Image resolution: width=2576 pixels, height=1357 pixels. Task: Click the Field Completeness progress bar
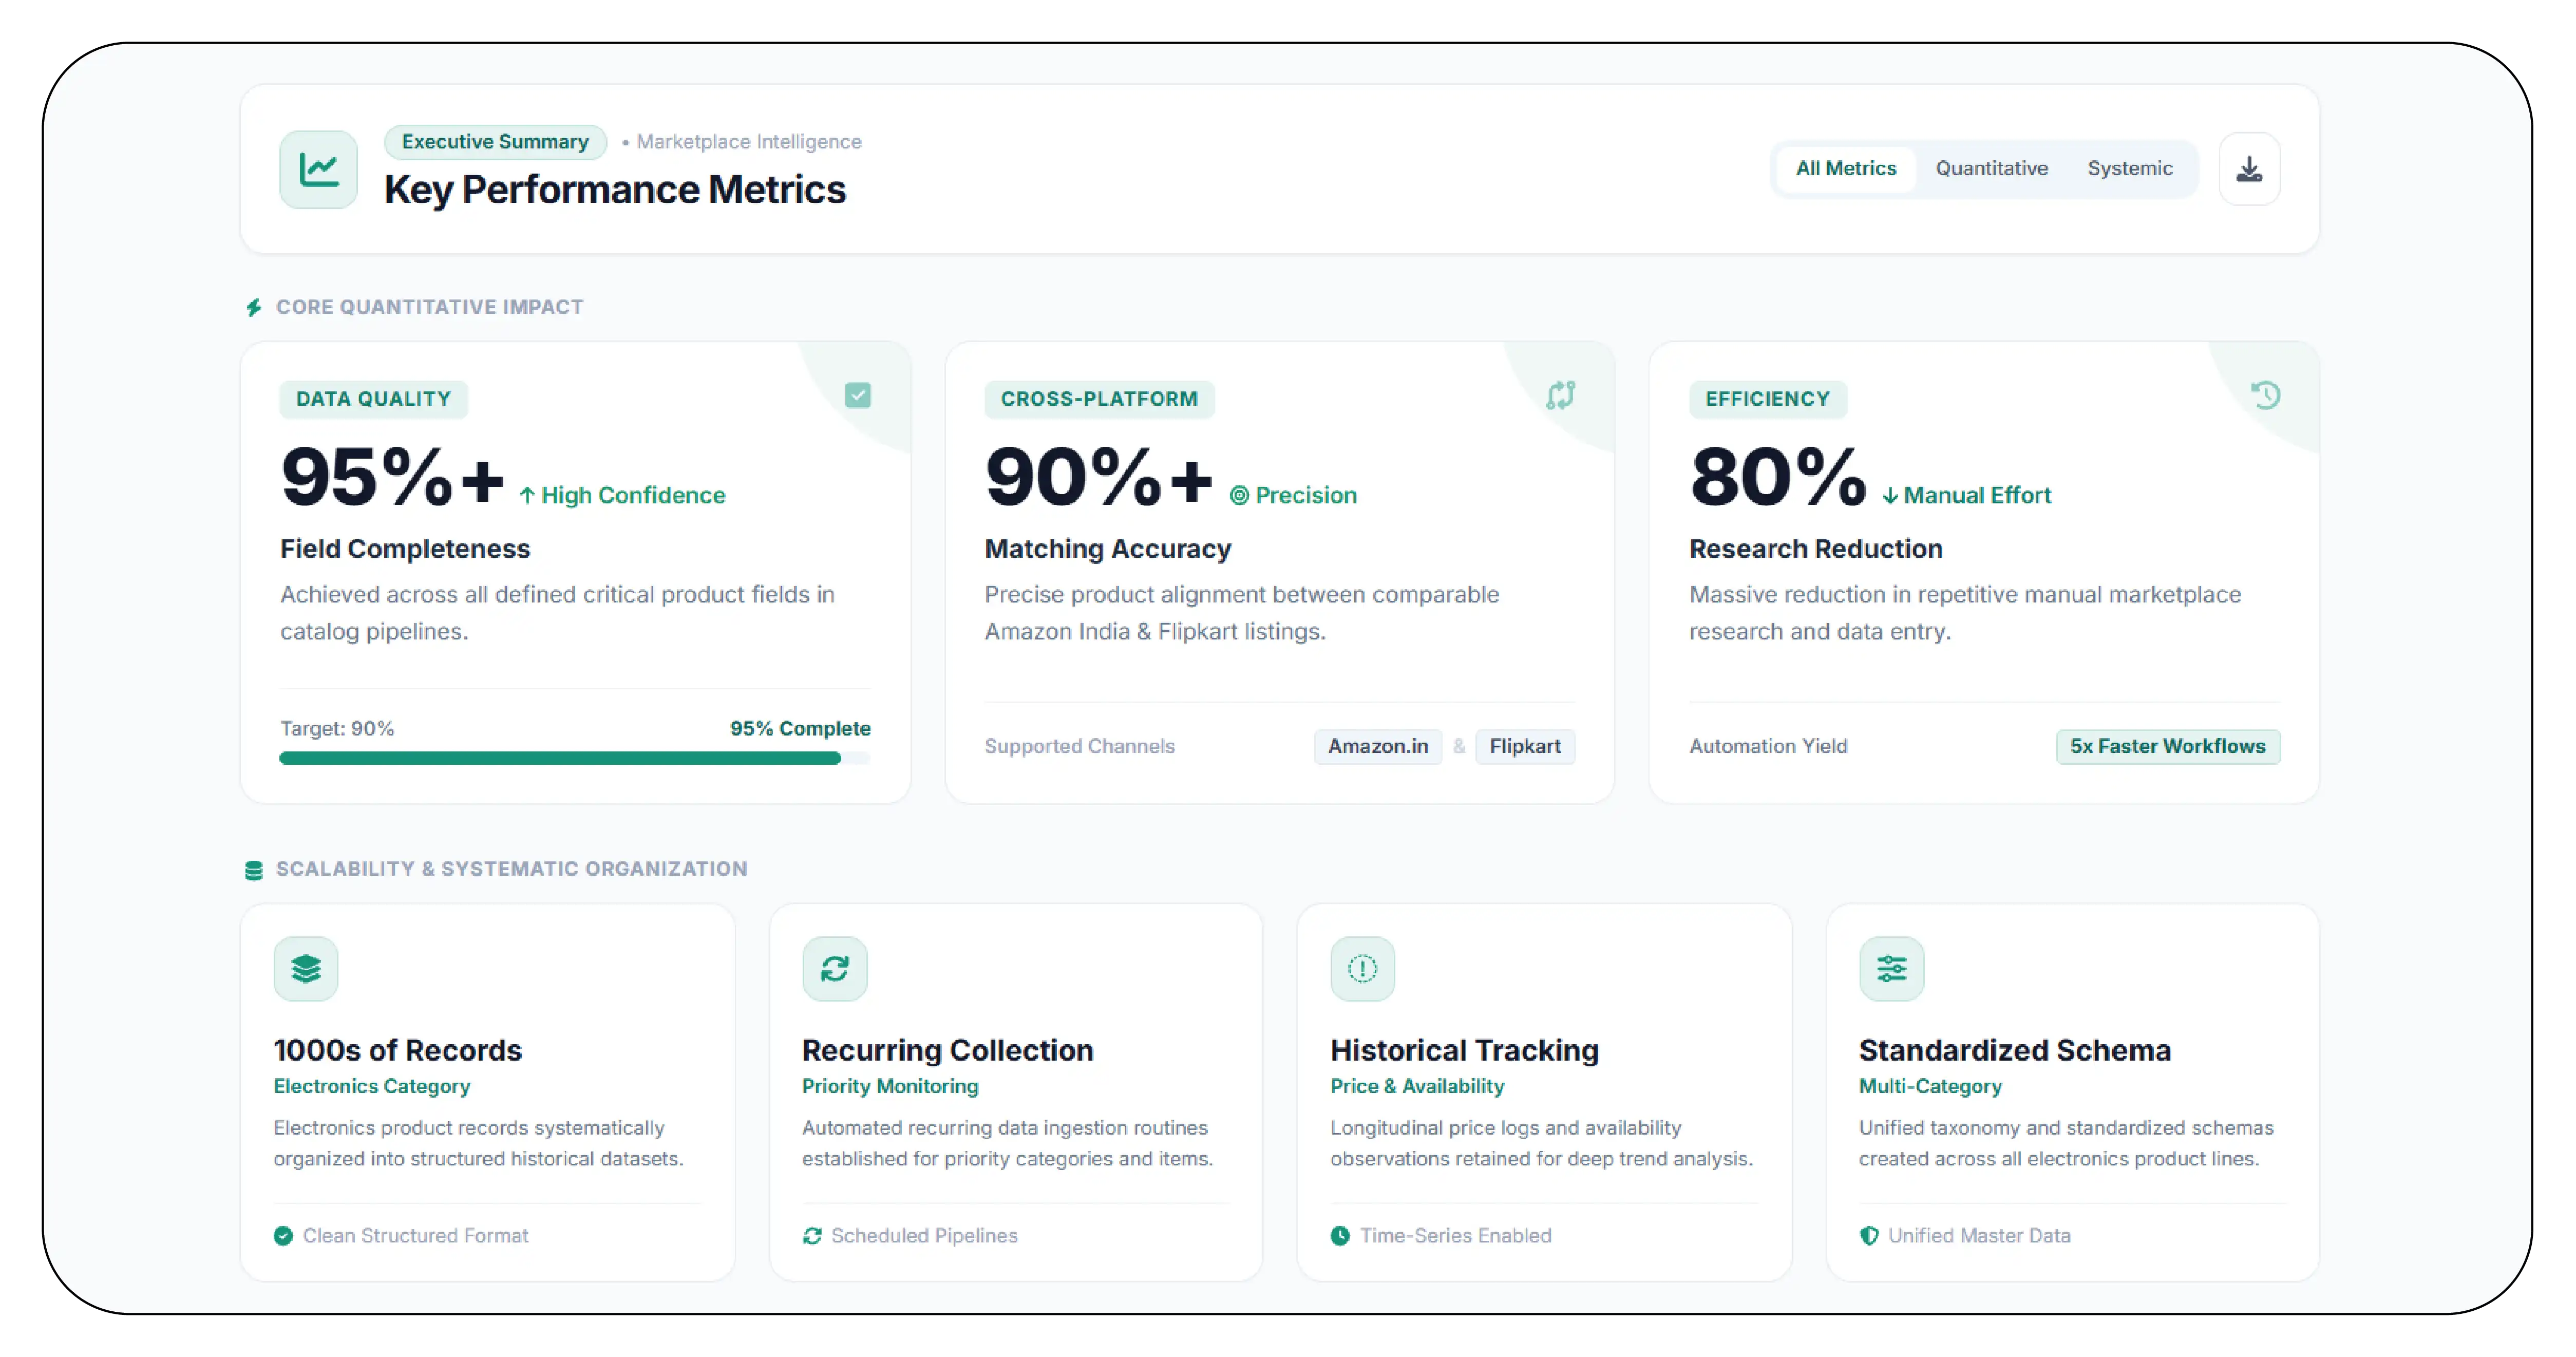(574, 759)
